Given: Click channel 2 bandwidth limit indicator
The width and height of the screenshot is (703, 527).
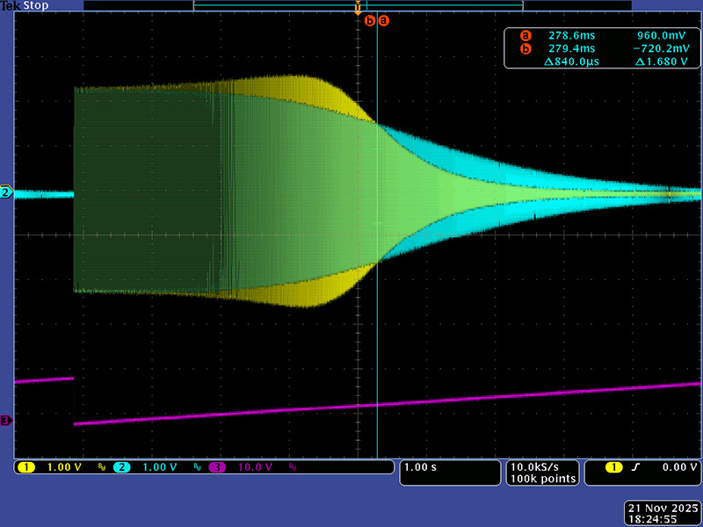Looking at the screenshot, I should [x=197, y=468].
